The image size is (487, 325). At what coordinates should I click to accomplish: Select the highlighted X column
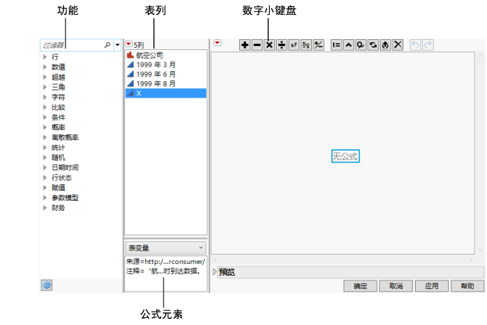tap(166, 93)
